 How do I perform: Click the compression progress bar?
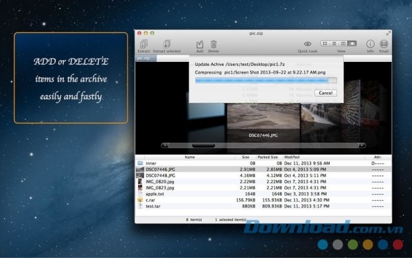[266, 80]
